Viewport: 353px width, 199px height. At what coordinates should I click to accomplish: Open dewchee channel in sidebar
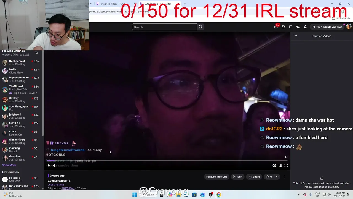point(21,158)
